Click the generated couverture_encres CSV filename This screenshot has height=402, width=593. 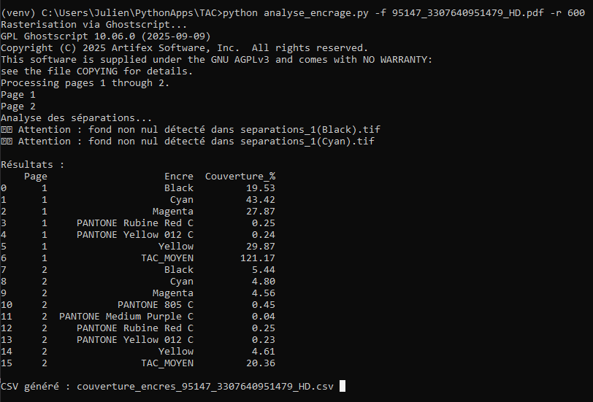pyautogui.click(x=204, y=387)
